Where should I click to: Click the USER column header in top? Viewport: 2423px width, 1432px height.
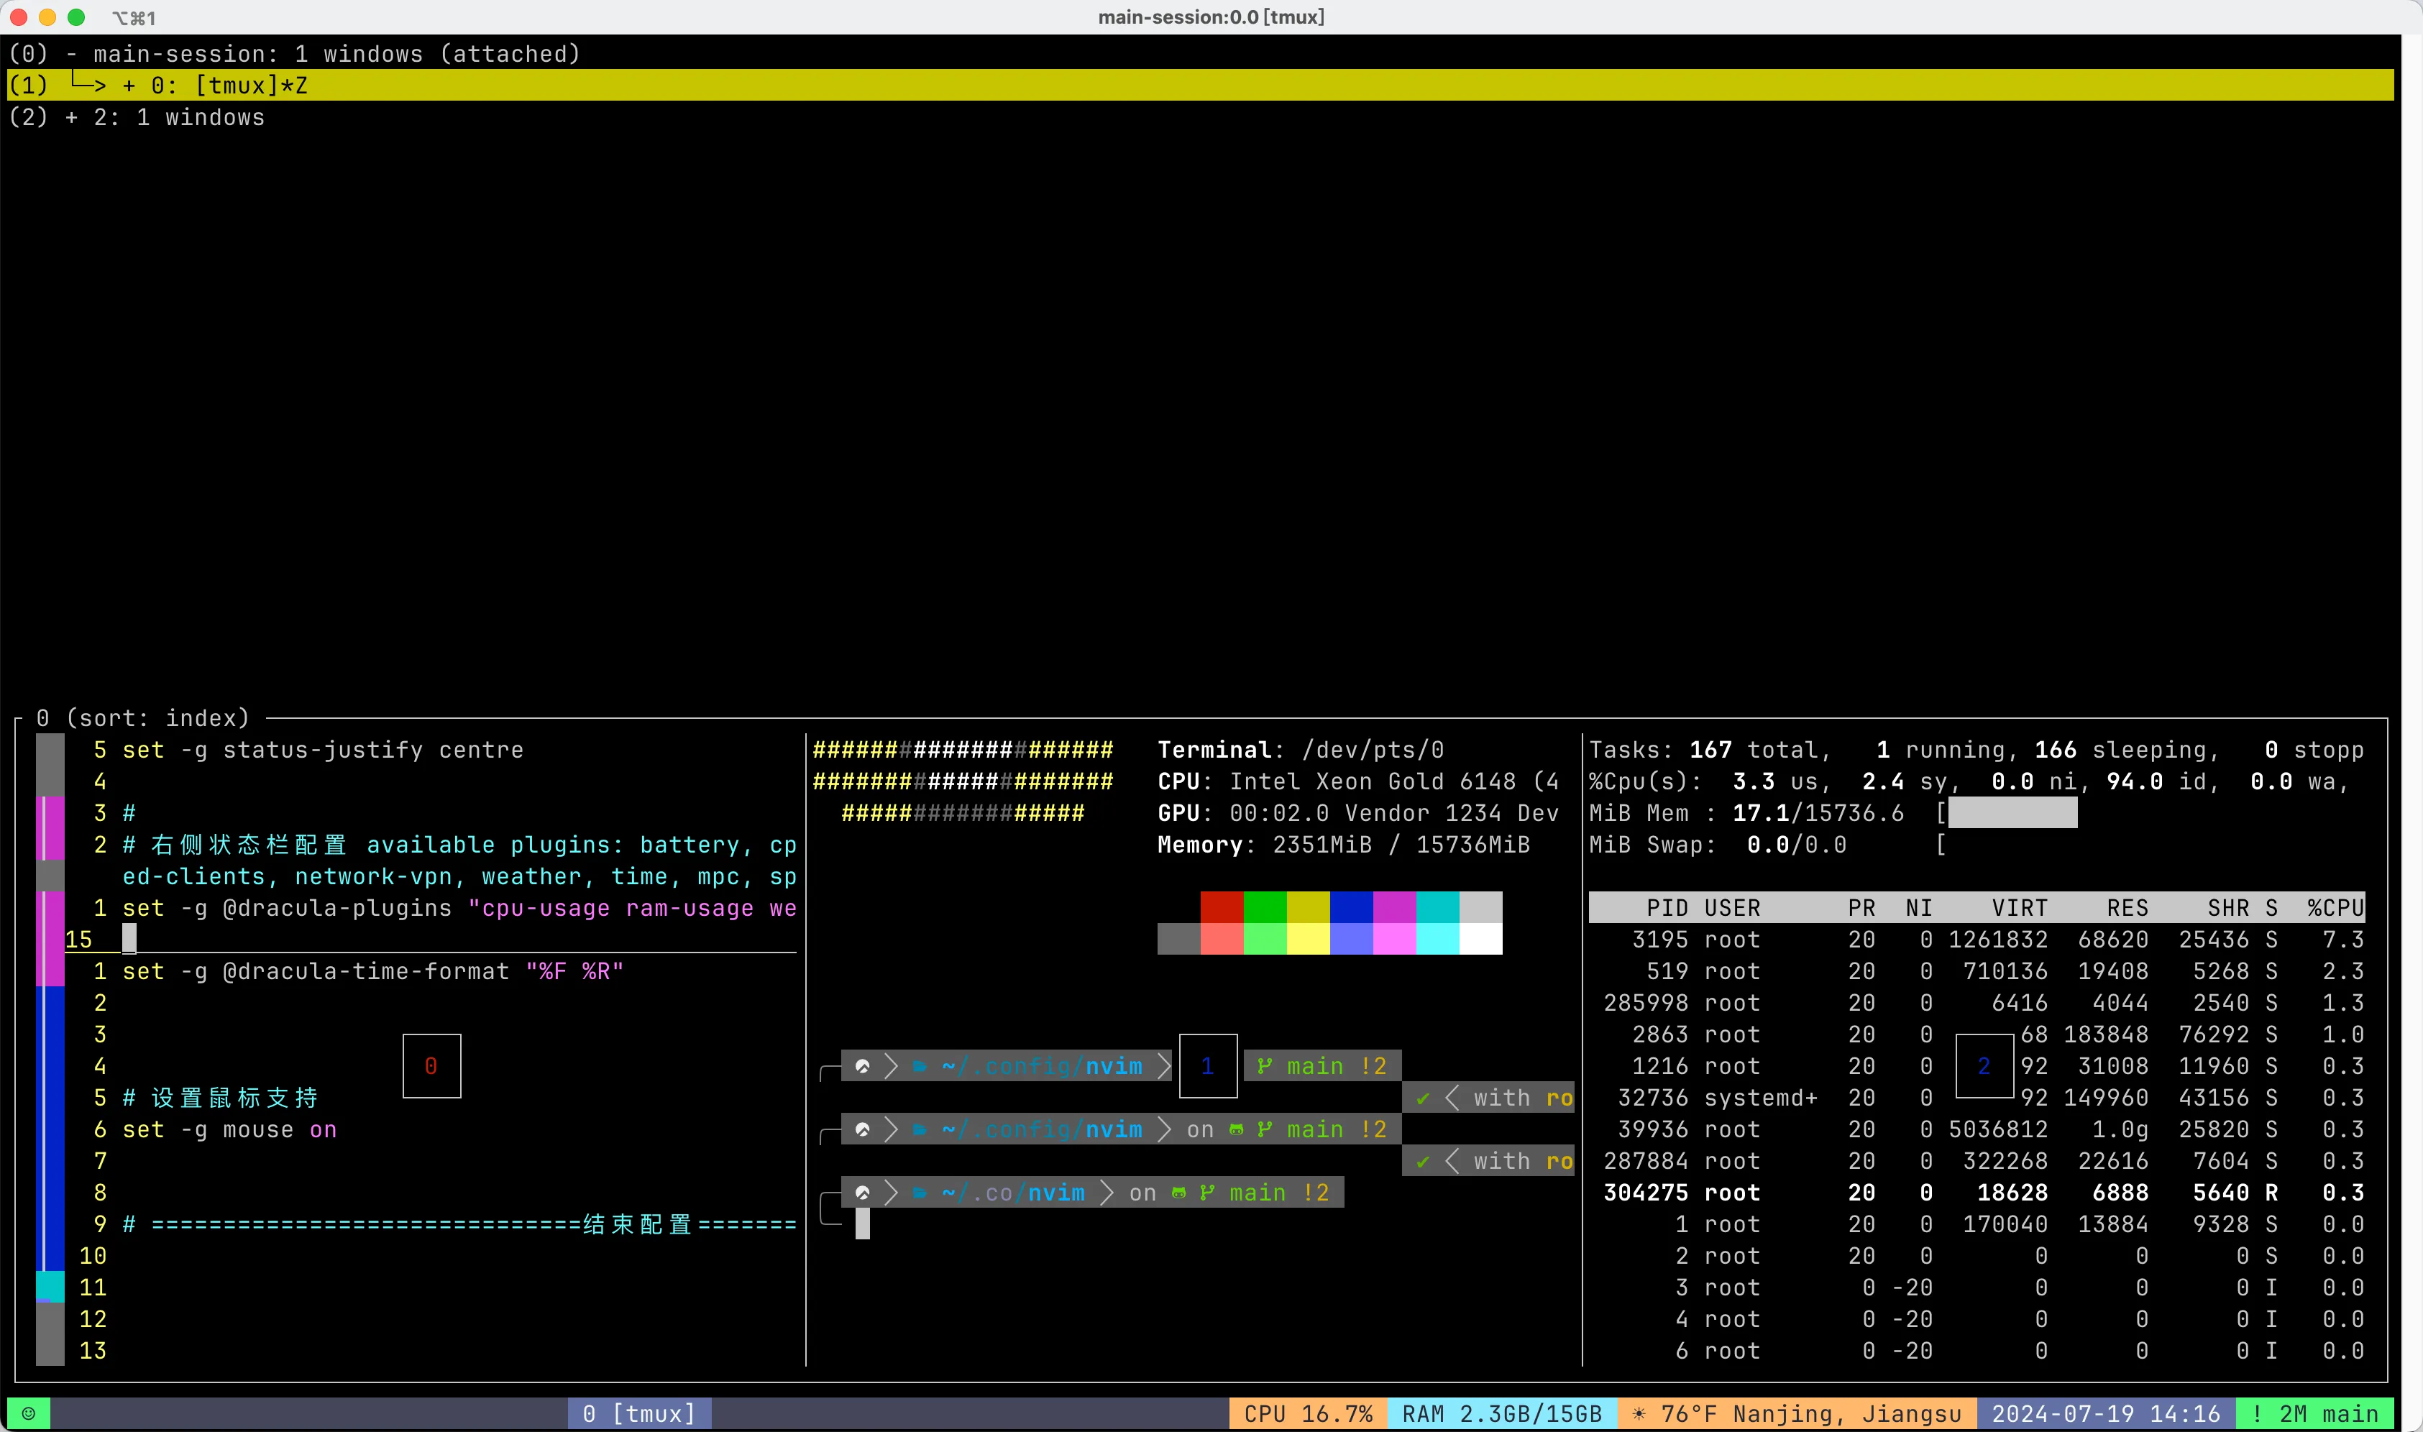click(x=1732, y=908)
